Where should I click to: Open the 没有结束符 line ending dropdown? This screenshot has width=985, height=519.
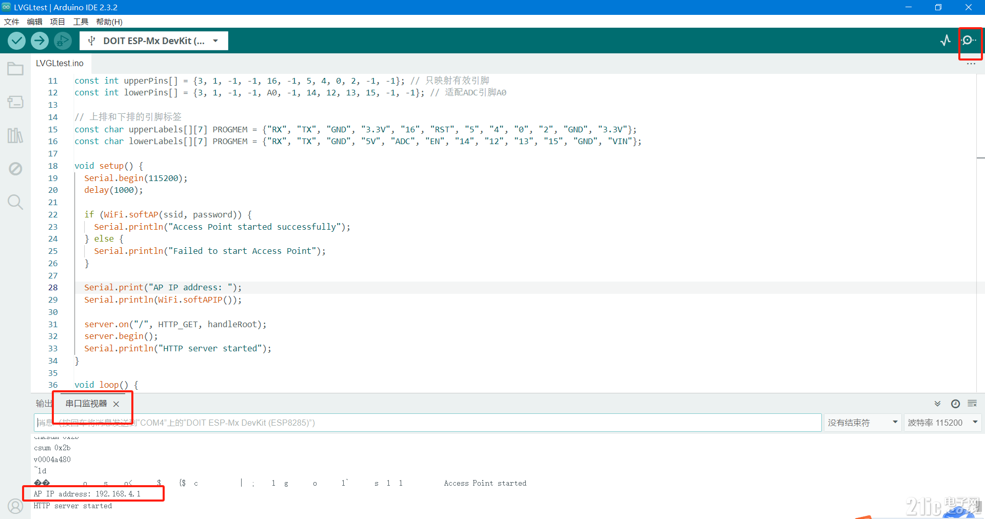pyautogui.click(x=863, y=423)
